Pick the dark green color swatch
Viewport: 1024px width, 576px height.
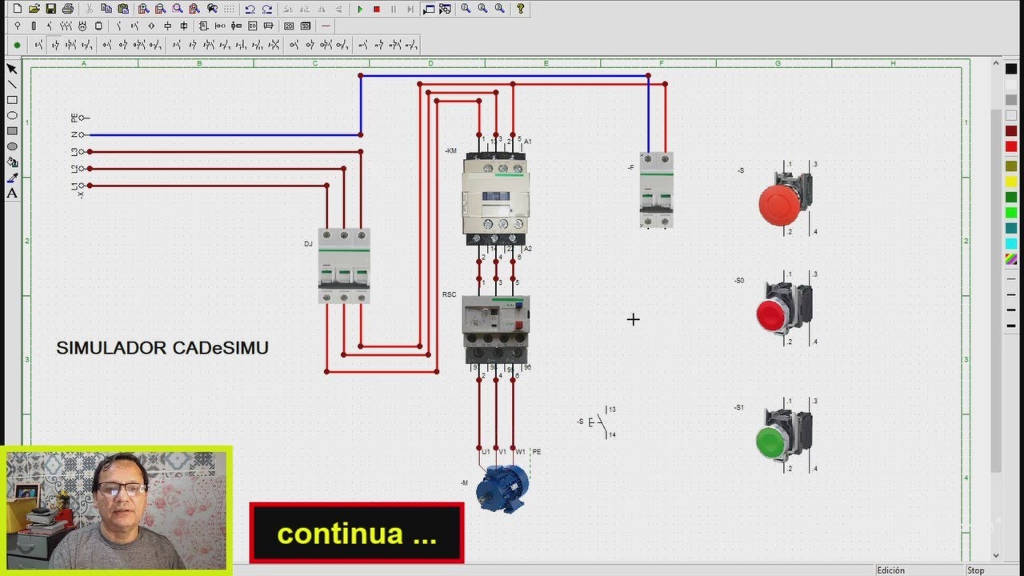1011,198
